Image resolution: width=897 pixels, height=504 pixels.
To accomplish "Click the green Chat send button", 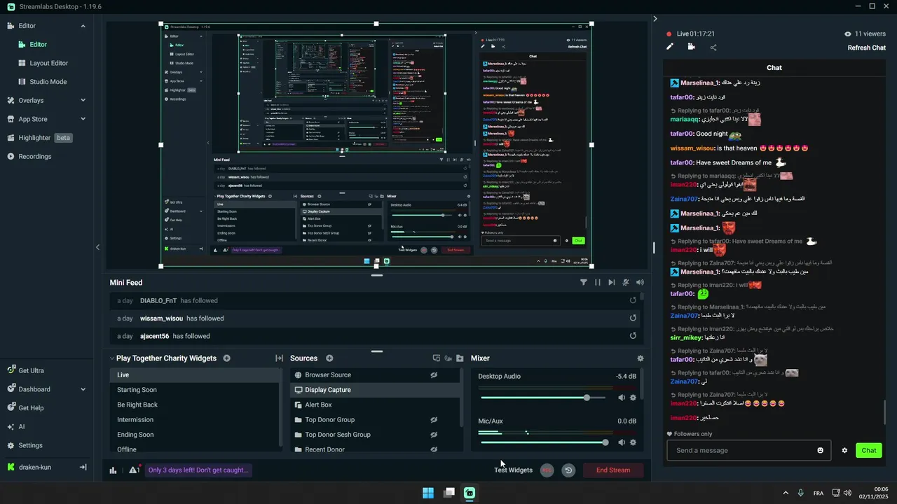I will point(869,451).
